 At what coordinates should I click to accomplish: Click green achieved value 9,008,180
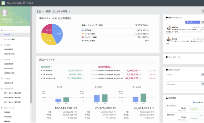(x=75, y=74)
